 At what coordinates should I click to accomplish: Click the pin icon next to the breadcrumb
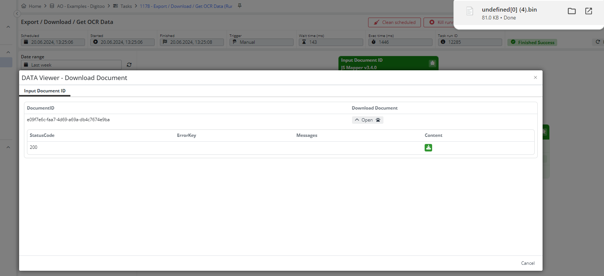(240, 6)
